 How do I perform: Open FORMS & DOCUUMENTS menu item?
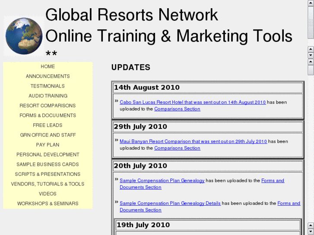(48, 116)
